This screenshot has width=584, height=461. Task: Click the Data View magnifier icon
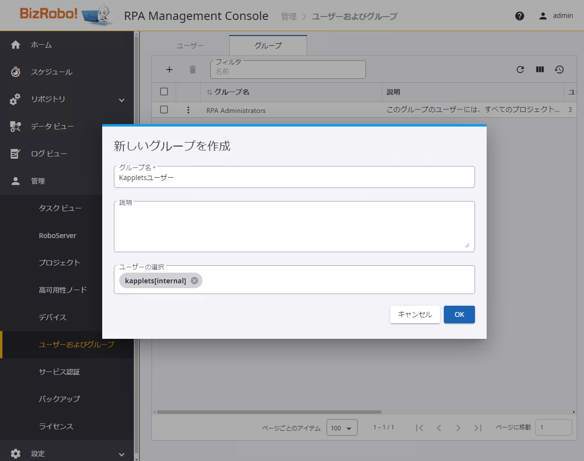[x=16, y=127]
